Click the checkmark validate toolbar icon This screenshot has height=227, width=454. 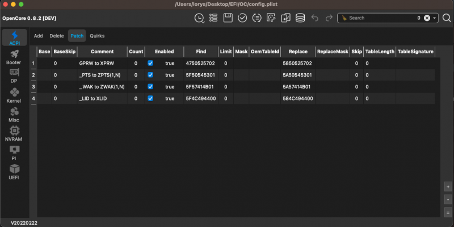point(242,18)
